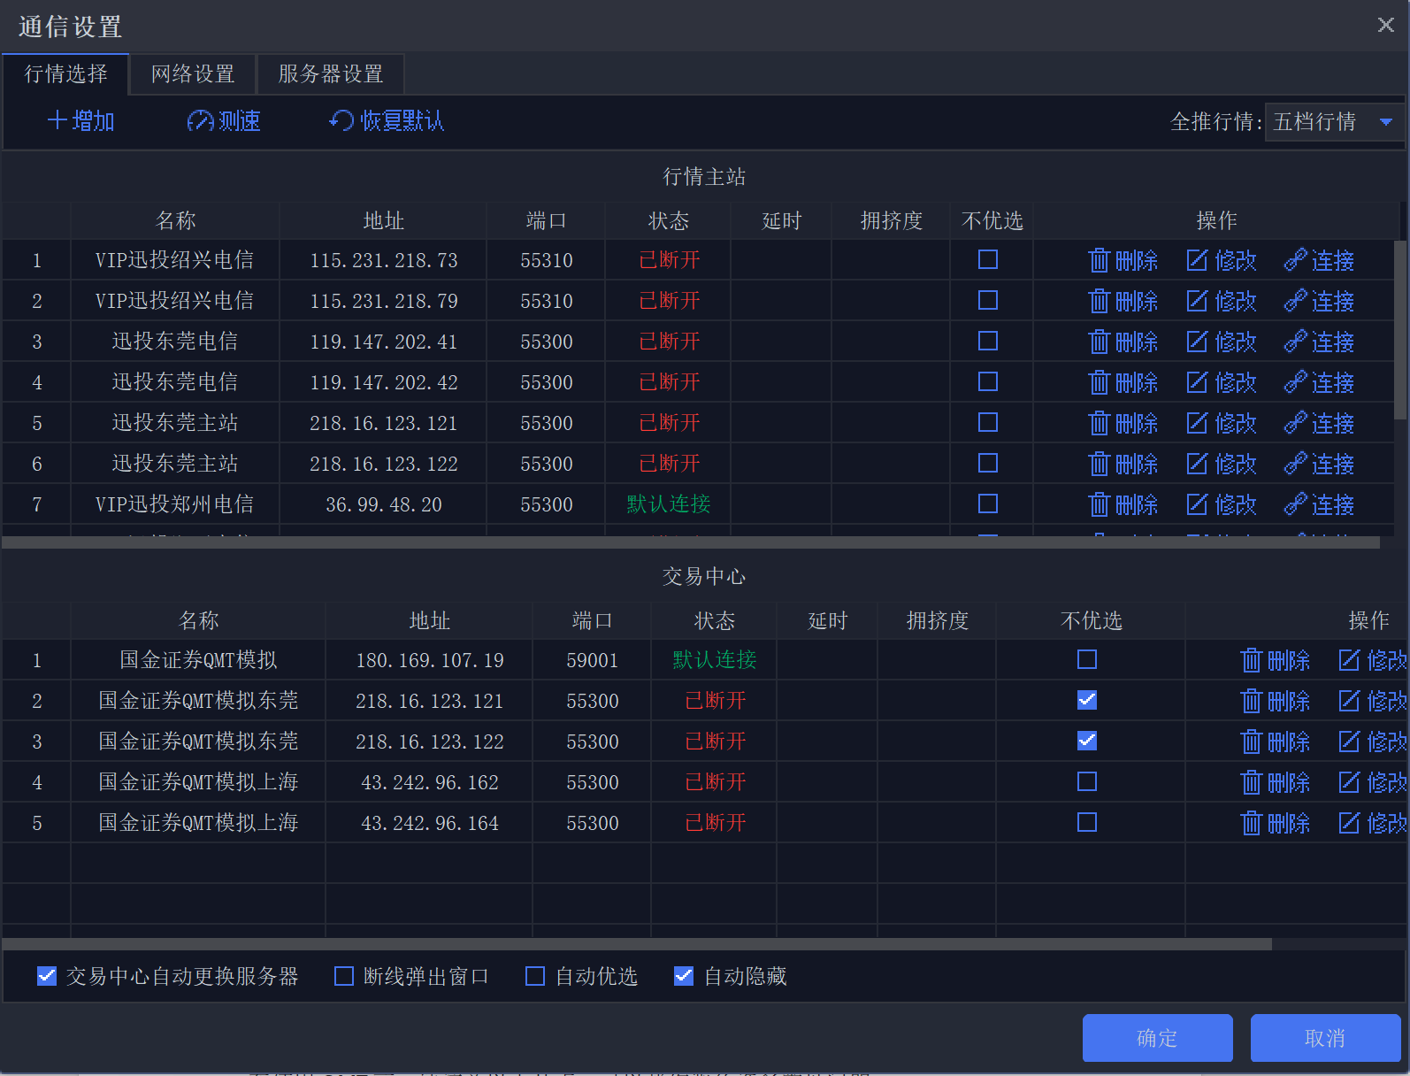This screenshot has height=1076, width=1410.
Task: Delete the 115.231.218.73 quote server row
Action: pyautogui.click(x=1123, y=260)
